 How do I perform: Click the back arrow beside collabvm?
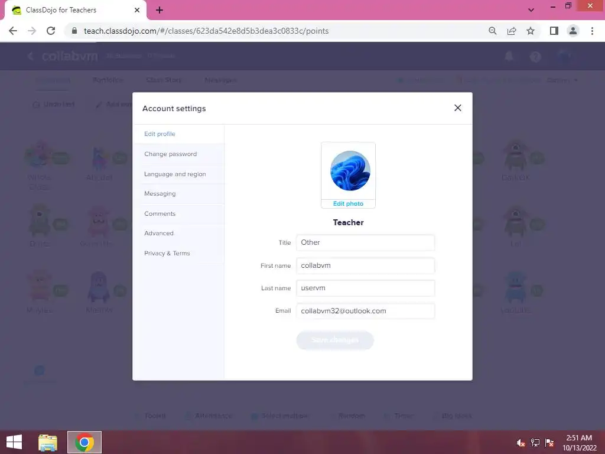tap(31, 56)
